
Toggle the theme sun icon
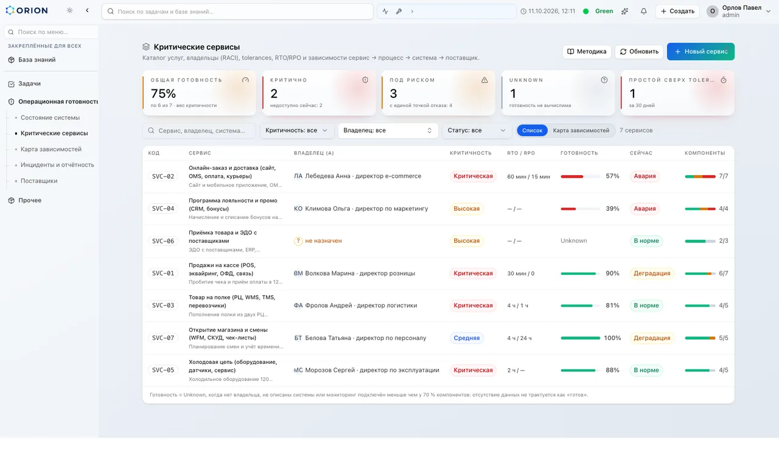click(70, 11)
